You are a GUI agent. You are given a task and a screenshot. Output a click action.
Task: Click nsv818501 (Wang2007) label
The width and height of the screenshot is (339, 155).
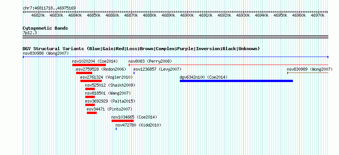108,93
